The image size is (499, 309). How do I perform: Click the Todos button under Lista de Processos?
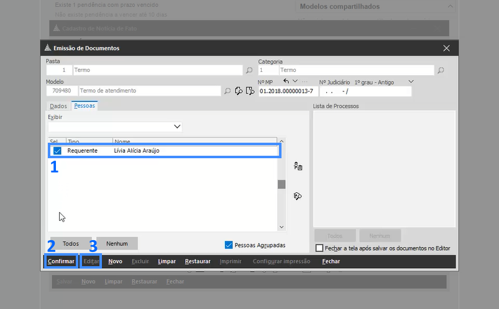(x=335, y=236)
